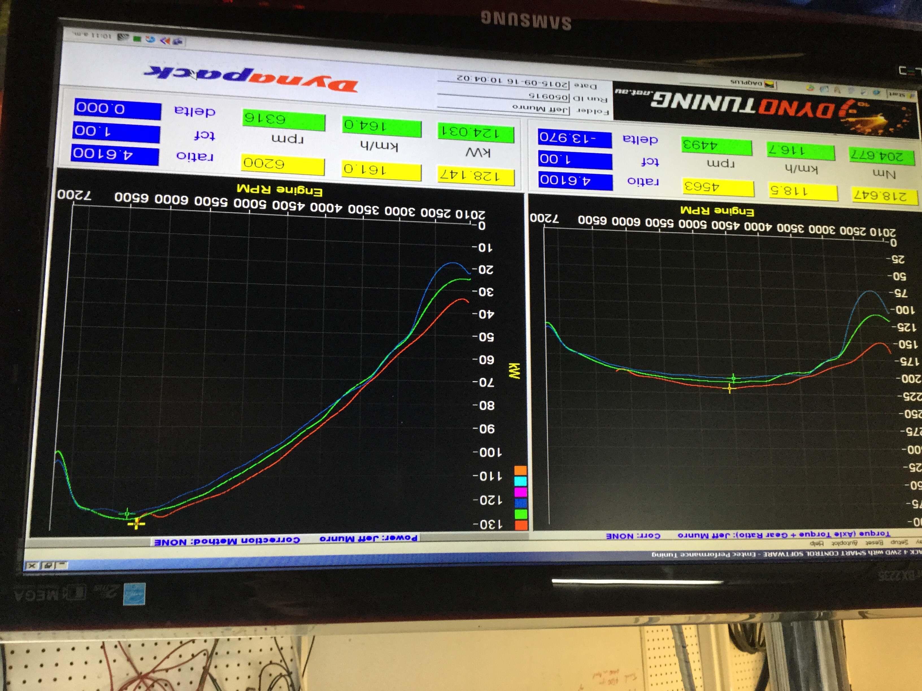The height and width of the screenshot is (691, 922).
Task: Click the green square system tray icon
Action: pyautogui.click(x=137, y=39)
